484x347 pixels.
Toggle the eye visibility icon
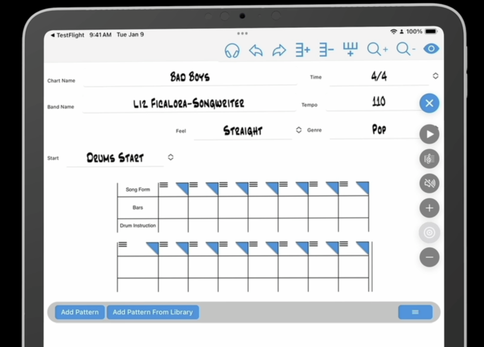click(x=431, y=49)
